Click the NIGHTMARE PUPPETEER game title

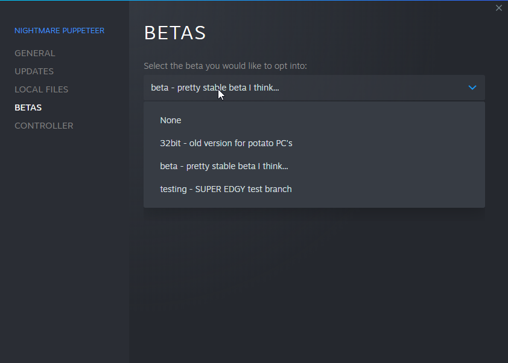pos(59,31)
